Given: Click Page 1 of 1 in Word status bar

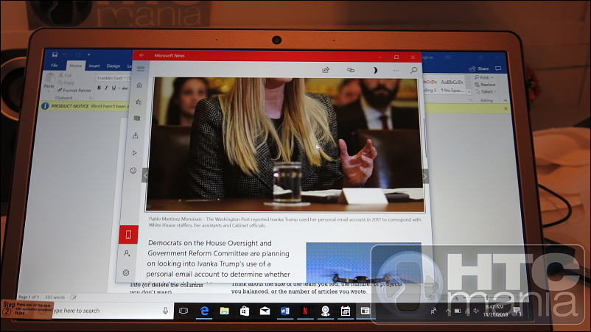Looking at the screenshot, I should tap(29, 297).
